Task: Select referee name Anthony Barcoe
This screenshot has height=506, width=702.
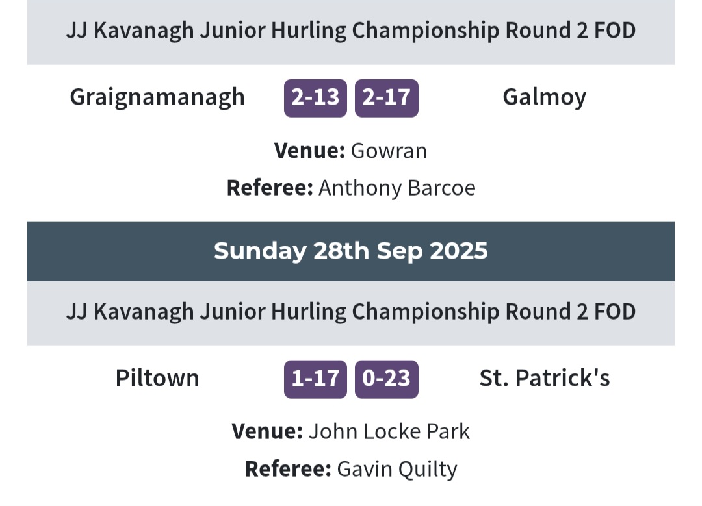Action: pos(397,188)
